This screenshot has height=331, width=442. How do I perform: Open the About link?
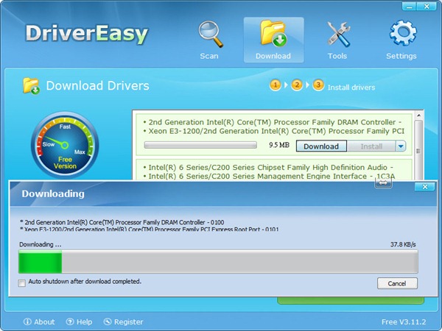click(x=39, y=321)
